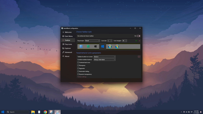This screenshot has width=203, height=114.
Task: Click the red video preview icon
Action: (x=139, y=57)
